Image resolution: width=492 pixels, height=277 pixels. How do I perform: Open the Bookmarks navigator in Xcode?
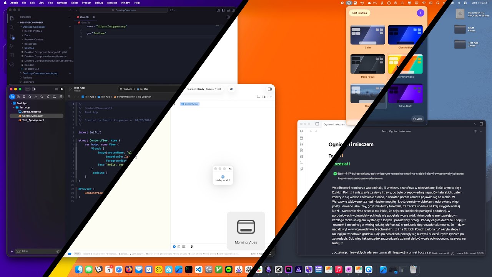pos(24,97)
